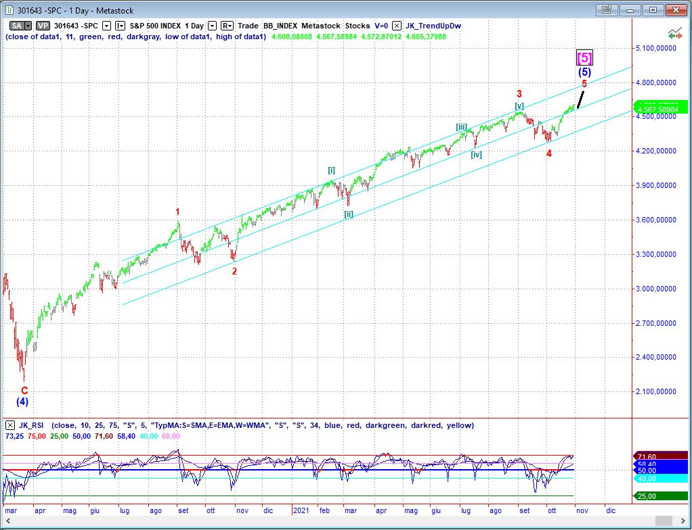Click the dark red 71.60 RSI level tag
Screen dimensions: 692x530
[x=659, y=457]
